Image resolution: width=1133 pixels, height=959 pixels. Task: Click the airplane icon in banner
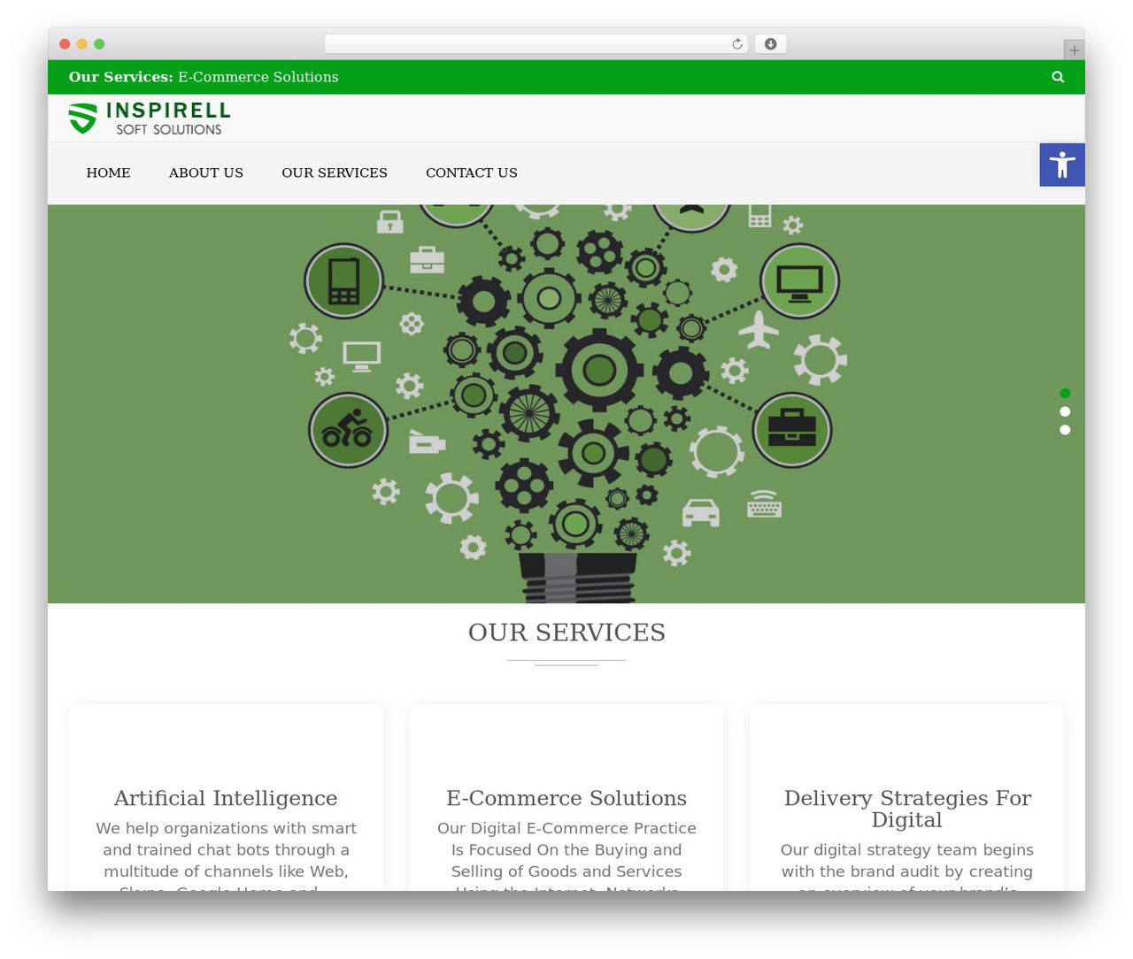[x=759, y=330]
